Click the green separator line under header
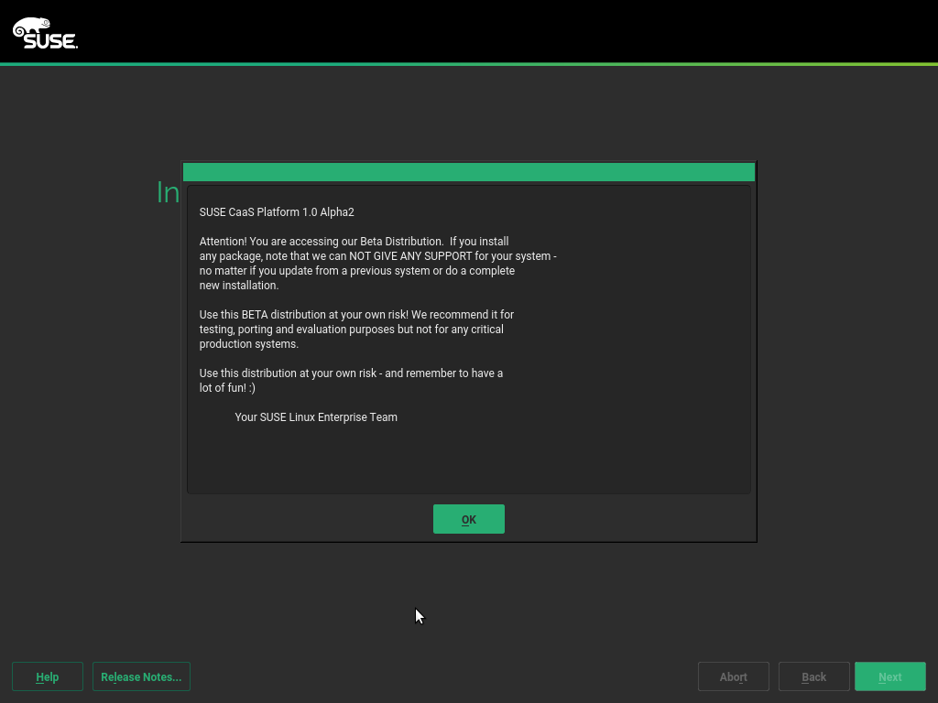The height and width of the screenshot is (703, 938). pyautogui.click(x=469, y=64)
